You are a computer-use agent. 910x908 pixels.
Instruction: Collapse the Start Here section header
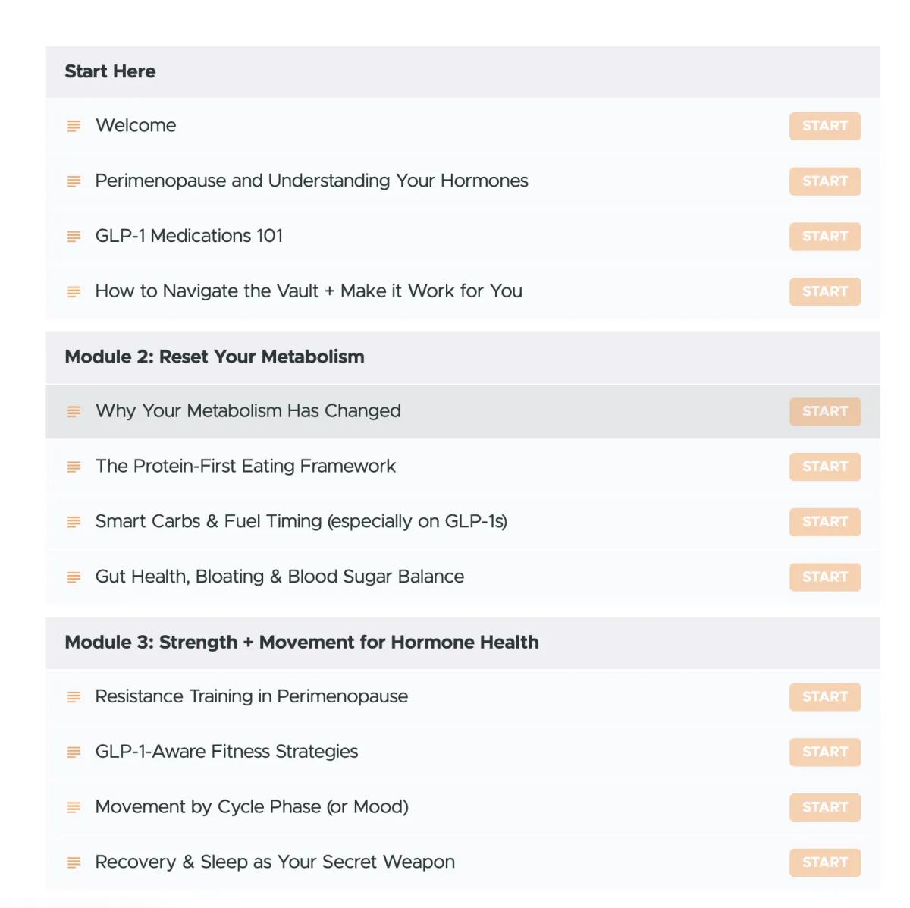(463, 72)
